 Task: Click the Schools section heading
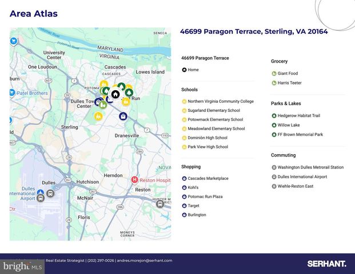pyautogui.click(x=189, y=90)
